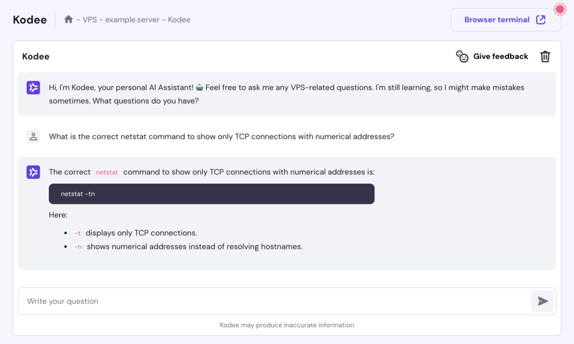This screenshot has height=344, width=574.
Task: Click the Kodee logo in the top-left header
Action: pos(30,19)
